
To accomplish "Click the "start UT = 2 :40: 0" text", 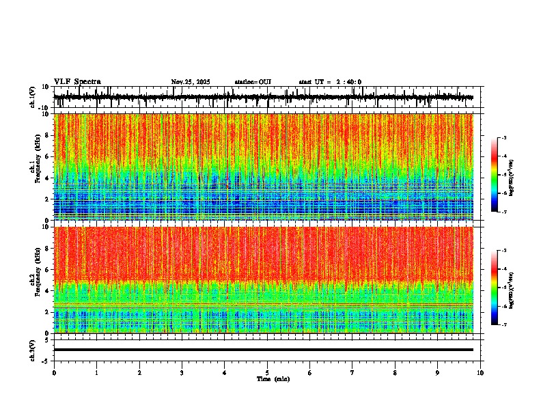I will click(x=330, y=82).
